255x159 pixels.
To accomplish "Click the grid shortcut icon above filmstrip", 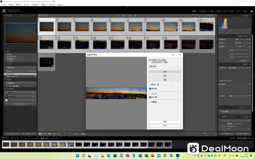I will coord(12,138).
